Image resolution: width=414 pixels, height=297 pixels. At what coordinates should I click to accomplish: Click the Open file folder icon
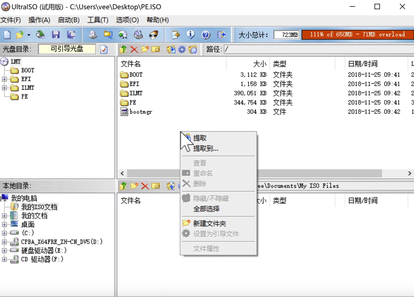(20, 34)
